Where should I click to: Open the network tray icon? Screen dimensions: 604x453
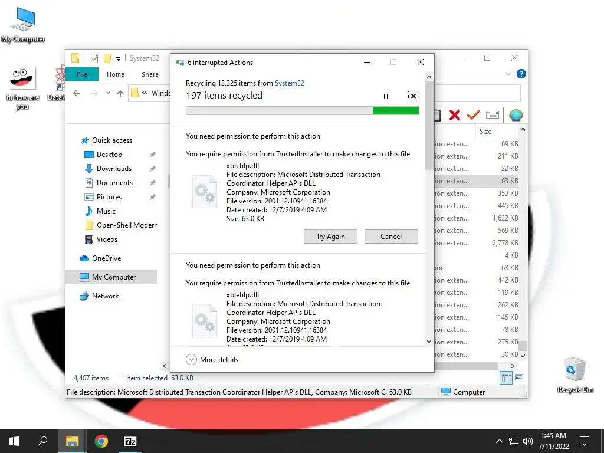pyautogui.click(x=514, y=441)
